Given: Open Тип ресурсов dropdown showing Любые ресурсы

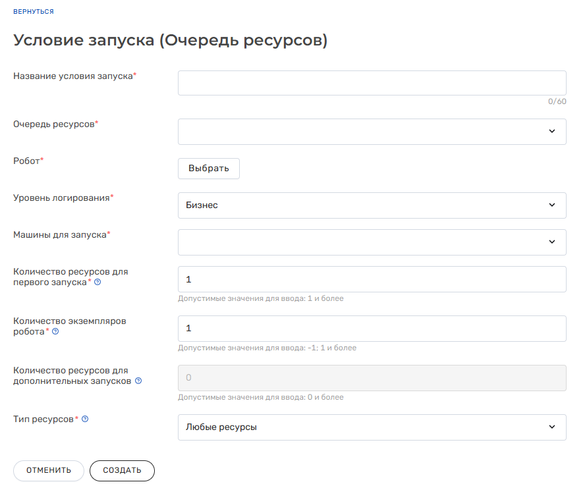Looking at the screenshot, I should point(372,427).
